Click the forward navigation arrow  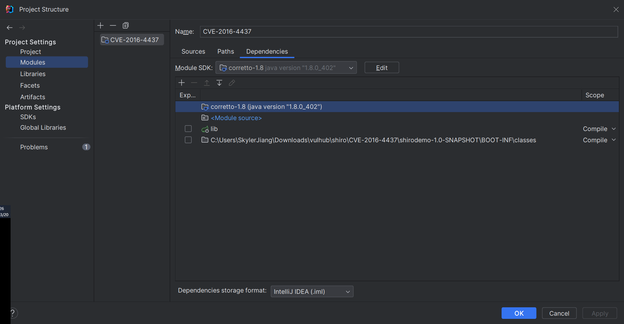point(22,28)
